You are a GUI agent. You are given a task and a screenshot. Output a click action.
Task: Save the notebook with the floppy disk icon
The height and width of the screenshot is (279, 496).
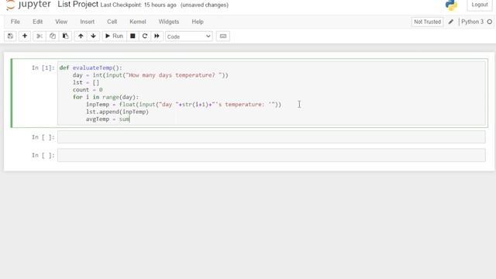10,36
